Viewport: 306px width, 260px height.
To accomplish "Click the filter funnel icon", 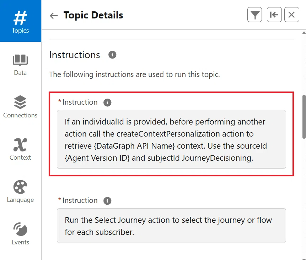I will pos(255,15).
